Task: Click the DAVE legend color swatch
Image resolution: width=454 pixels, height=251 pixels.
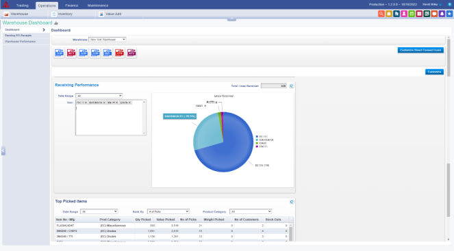Action: click(x=257, y=144)
